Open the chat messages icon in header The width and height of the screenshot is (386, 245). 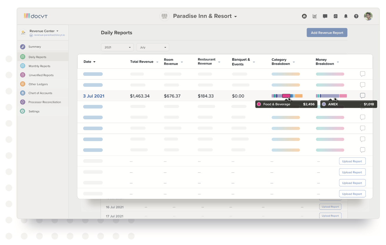(x=325, y=16)
